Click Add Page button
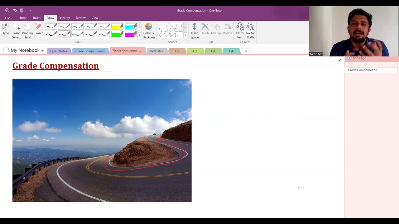Screen dimensions: 399x224 click(357, 58)
